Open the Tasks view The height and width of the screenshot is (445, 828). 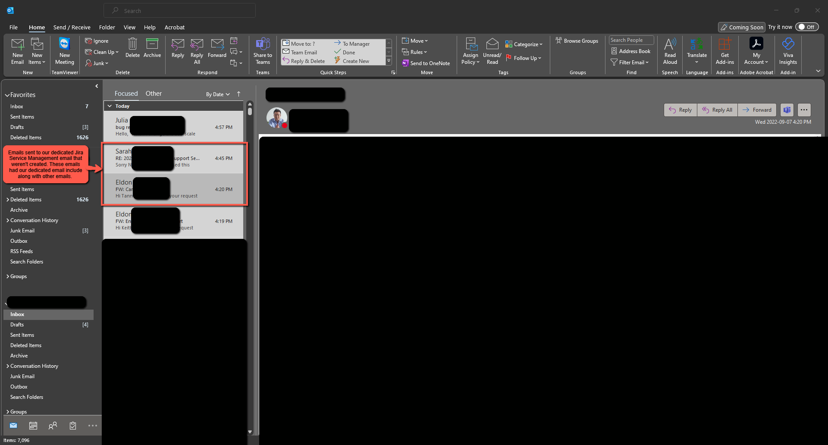click(x=73, y=426)
